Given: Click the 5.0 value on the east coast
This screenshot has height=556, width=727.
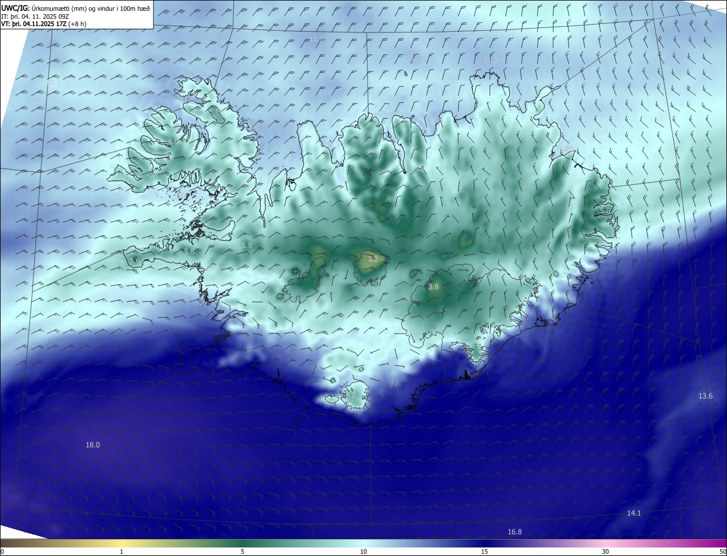Looking at the screenshot, I should coord(605,211).
